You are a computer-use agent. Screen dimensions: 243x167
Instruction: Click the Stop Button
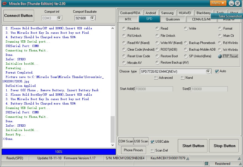[224, 146]
